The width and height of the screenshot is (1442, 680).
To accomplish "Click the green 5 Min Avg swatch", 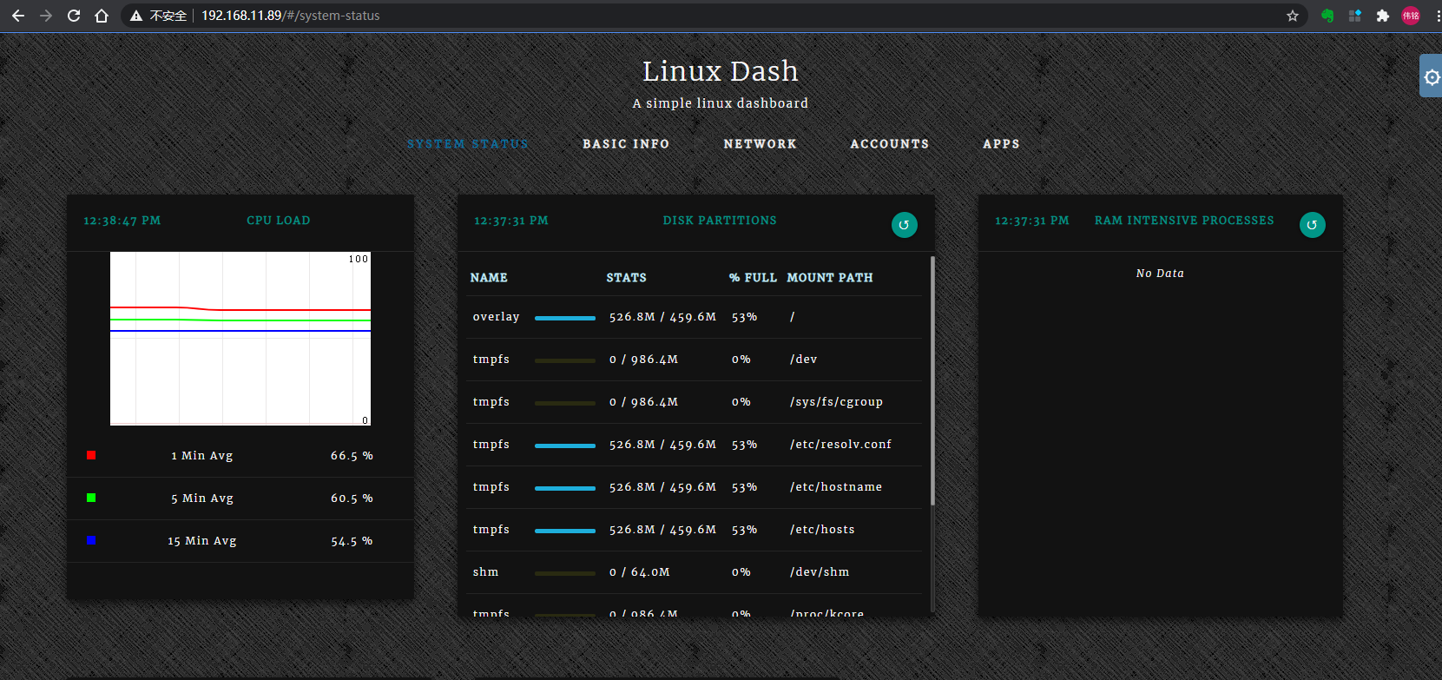I will pyautogui.click(x=91, y=498).
